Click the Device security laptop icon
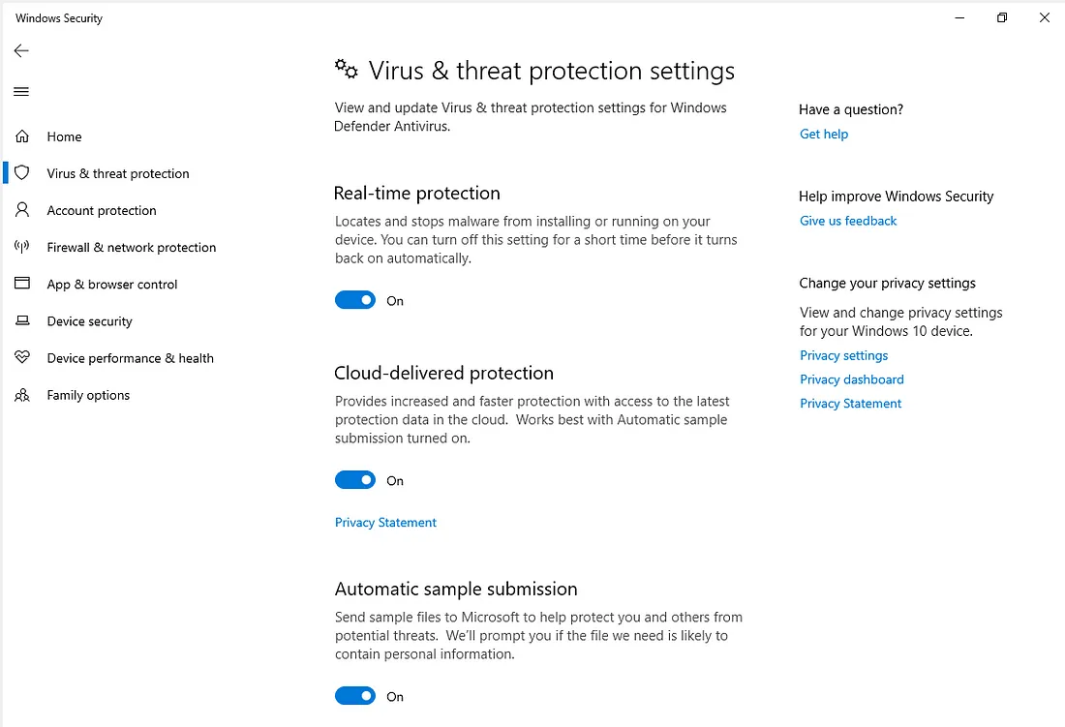The width and height of the screenshot is (1065, 727). 22,321
